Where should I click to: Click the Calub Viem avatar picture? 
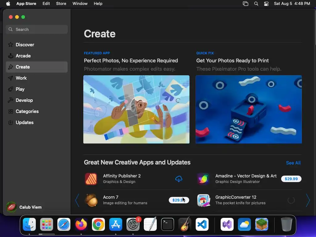11,207
